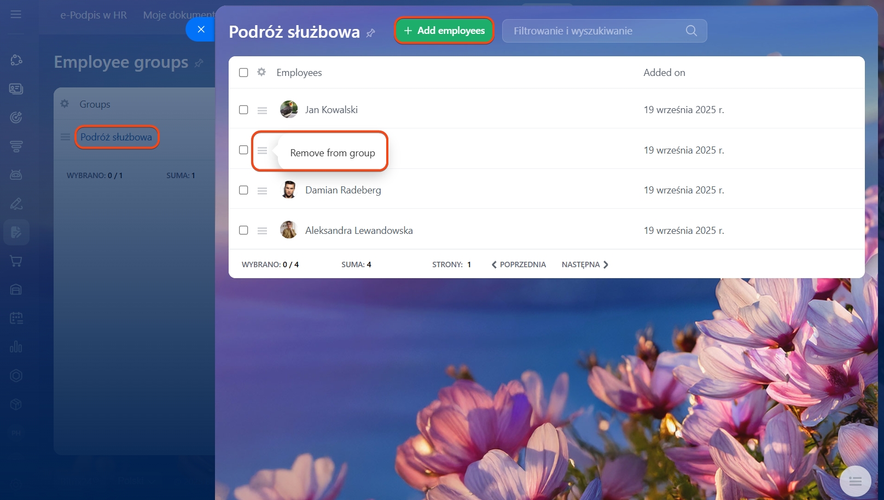Open the hamburger menu in the left sidebar
This screenshot has width=884, height=500.
(16, 14)
